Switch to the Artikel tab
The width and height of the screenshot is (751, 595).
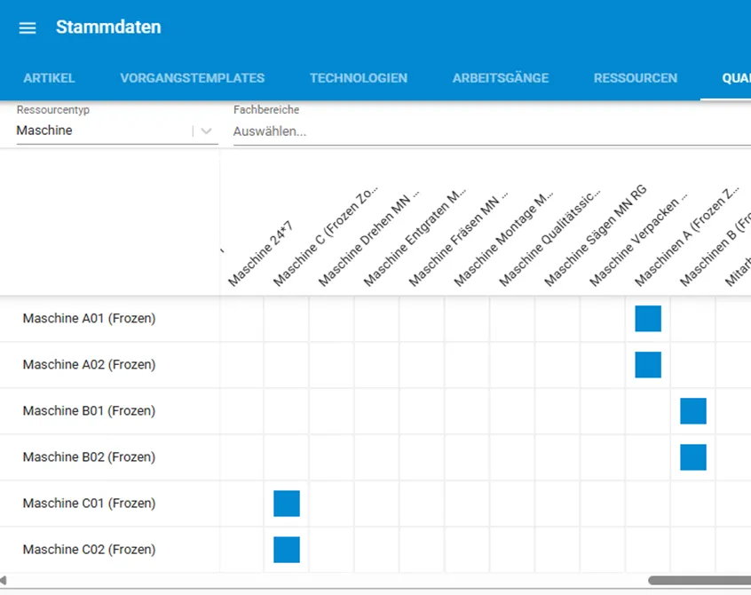[49, 78]
